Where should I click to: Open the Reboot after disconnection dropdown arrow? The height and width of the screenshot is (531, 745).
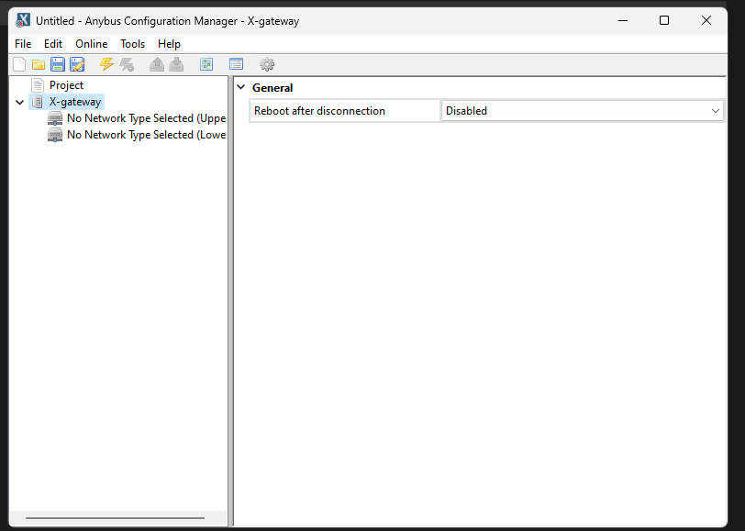coord(715,111)
